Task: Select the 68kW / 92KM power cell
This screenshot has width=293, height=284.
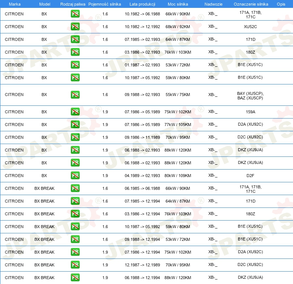Action: click(x=178, y=27)
